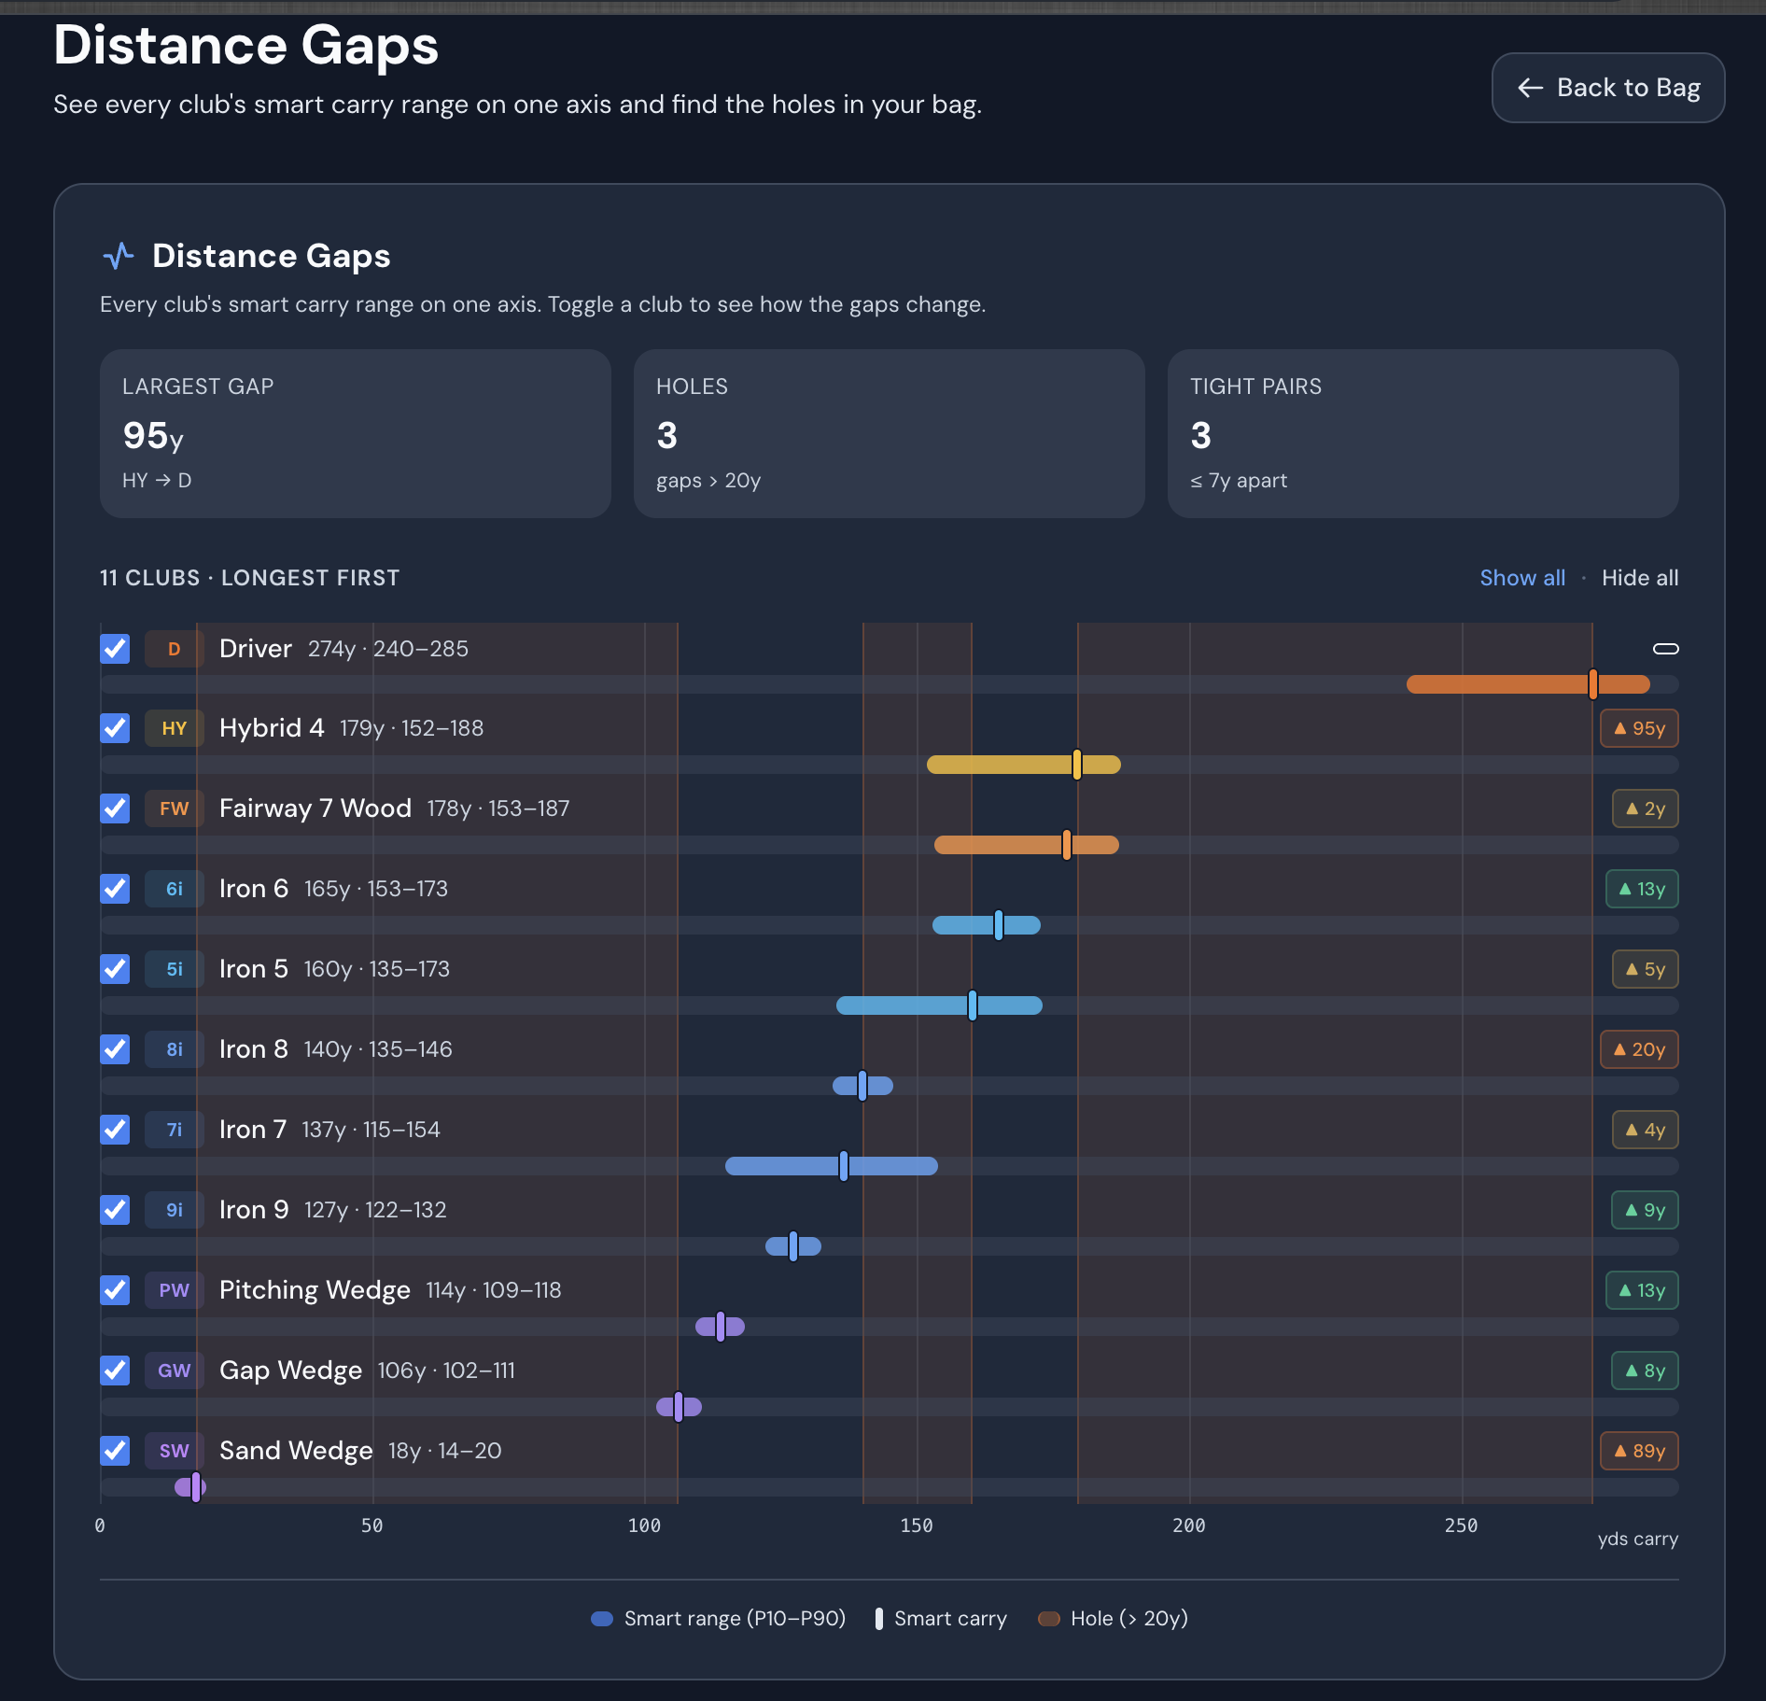Click the "HY → D" text
This screenshot has height=1701, width=1766.
[157, 481]
